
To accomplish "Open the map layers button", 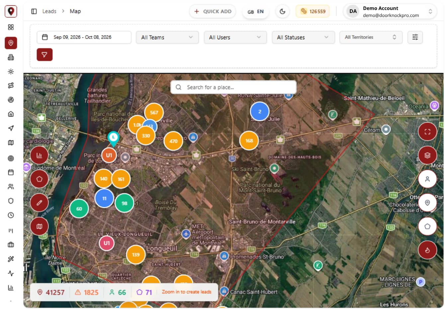I will [x=427, y=155].
